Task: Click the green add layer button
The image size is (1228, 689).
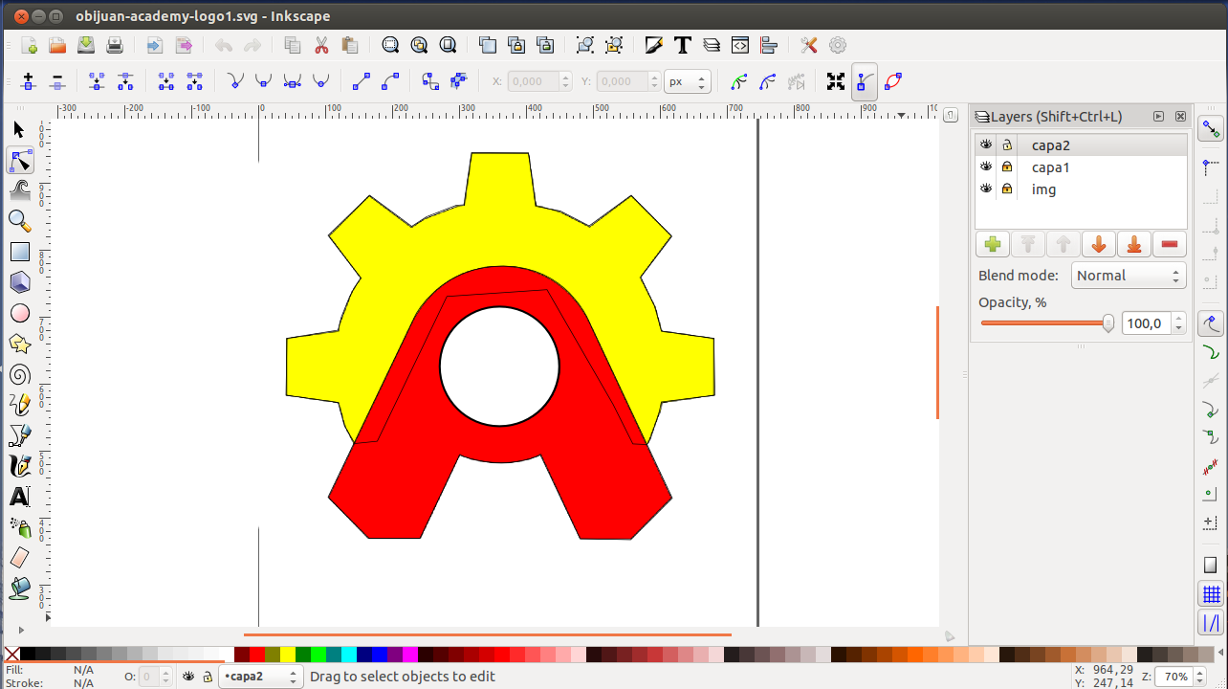Action: 993,245
